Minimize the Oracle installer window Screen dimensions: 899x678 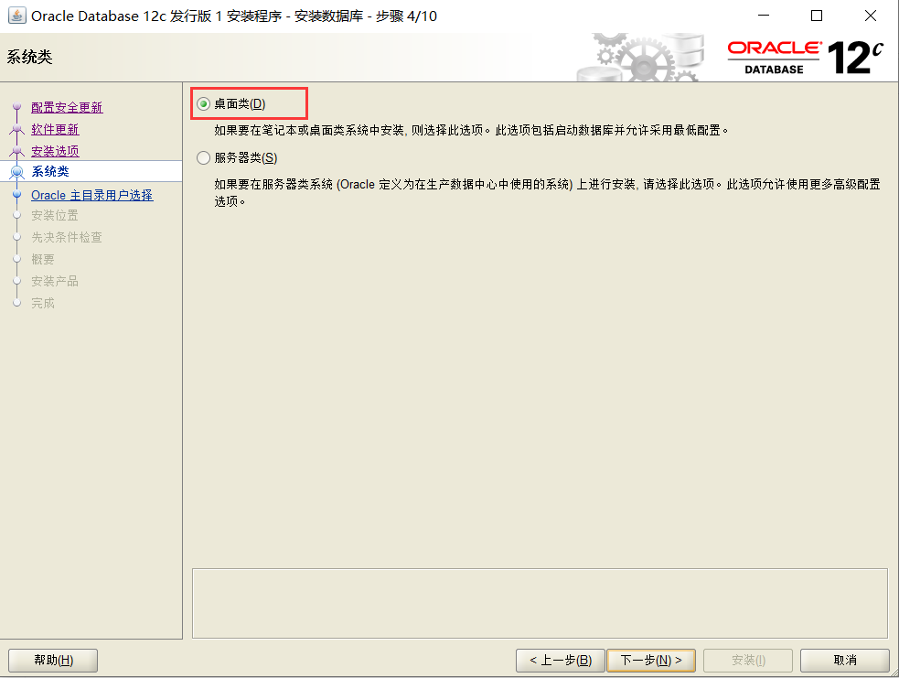[x=764, y=16]
